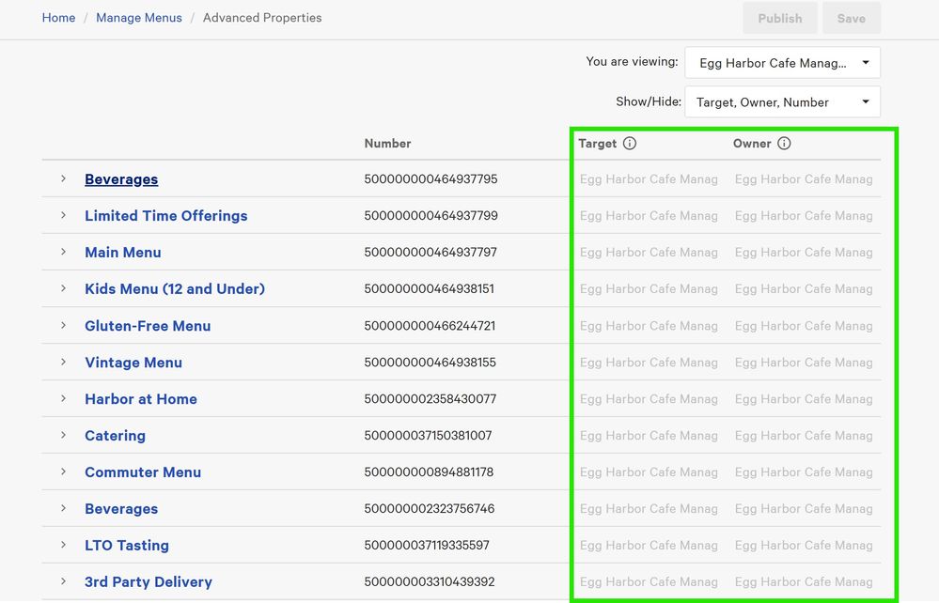The image size is (939, 603).
Task: Open the Show/Hide columns dropdown
Action: pyautogui.click(x=782, y=102)
